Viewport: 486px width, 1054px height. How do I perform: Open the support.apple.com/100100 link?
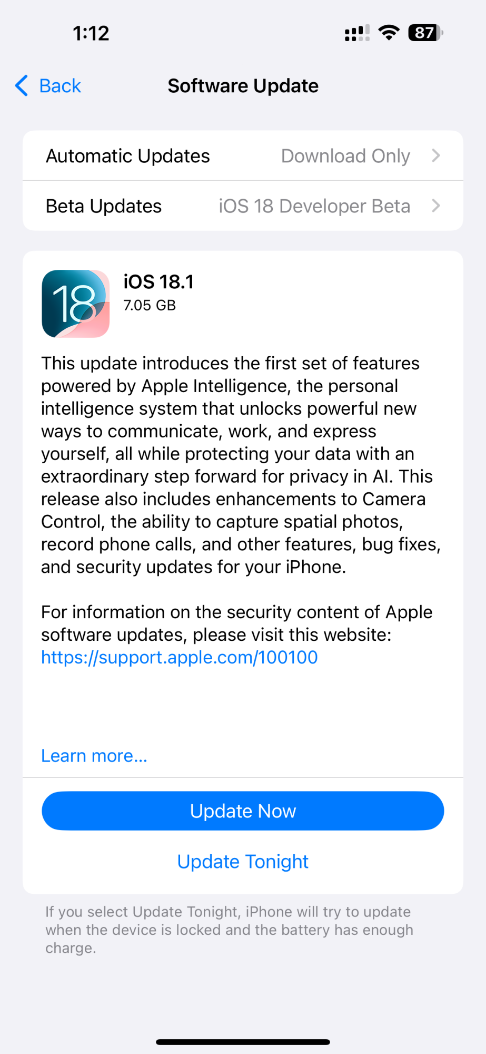click(180, 657)
